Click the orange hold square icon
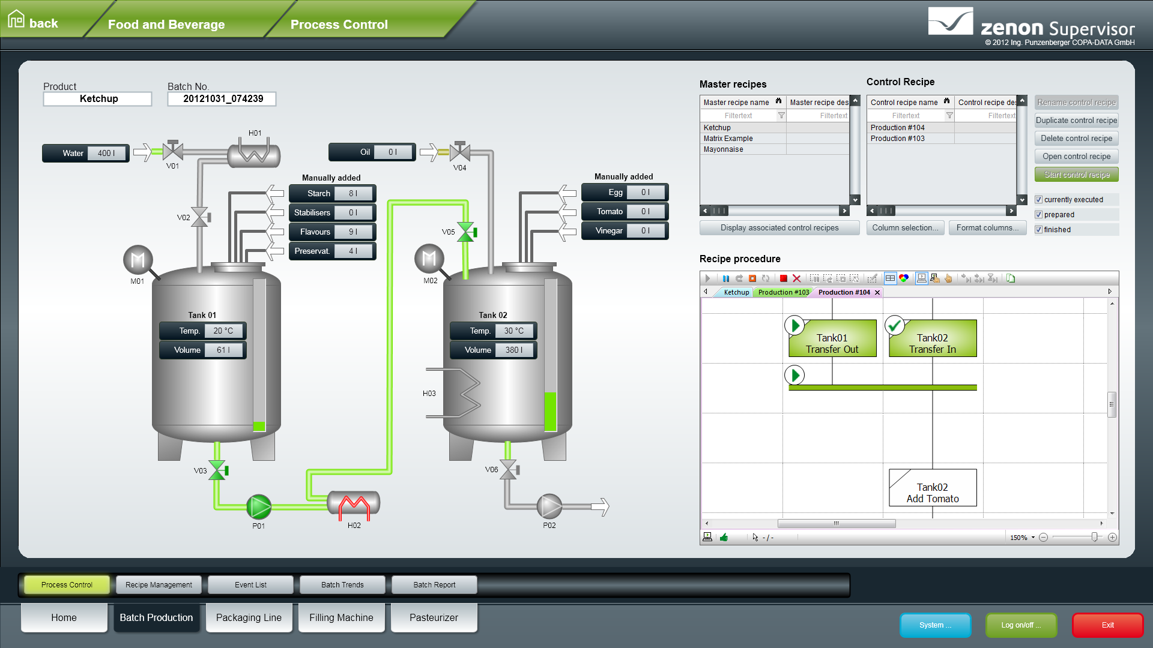Viewport: 1153px width, 648px height. (752, 278)
